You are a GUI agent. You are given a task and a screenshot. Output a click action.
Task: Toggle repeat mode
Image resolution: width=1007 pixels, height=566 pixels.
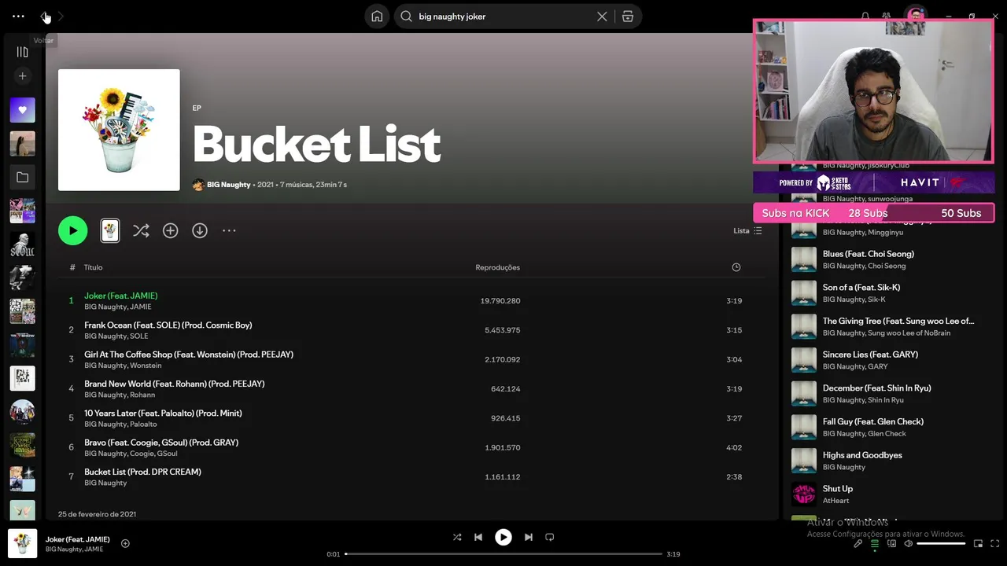(550, 537)
